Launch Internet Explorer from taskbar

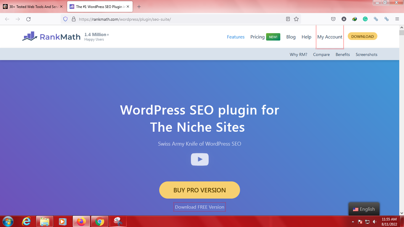click(26, 221)
